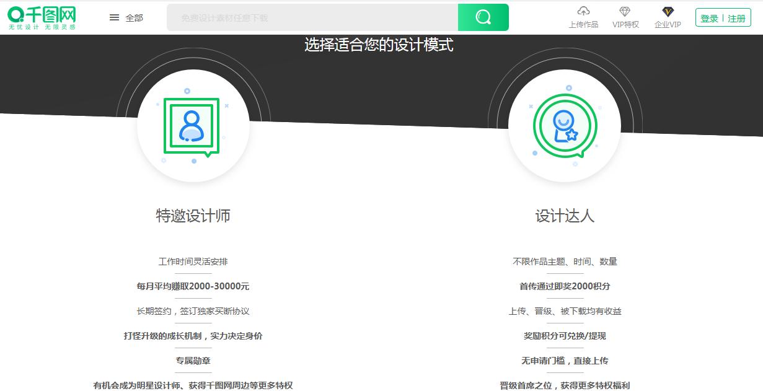The image size is (763, 391).
Task: Open the 上传作品 upload icon
Action: tap(583, 11)
